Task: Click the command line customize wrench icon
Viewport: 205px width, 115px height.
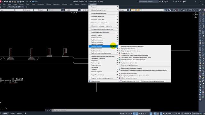Action: (x=50, y=110)
